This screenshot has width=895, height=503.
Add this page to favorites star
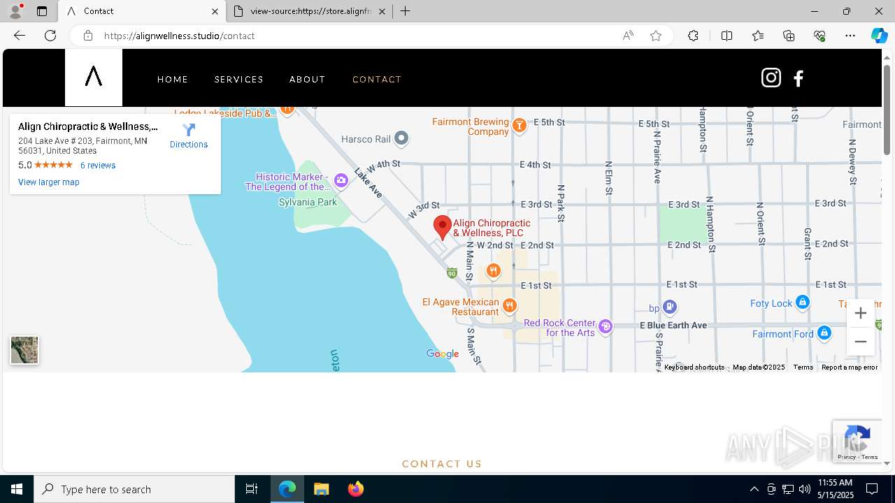[656, 36]
